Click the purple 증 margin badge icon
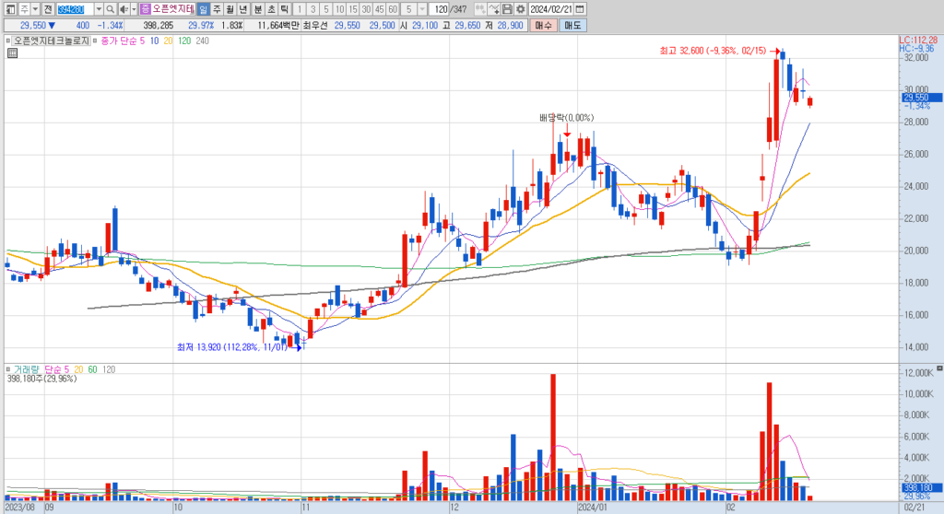The width and height of the screenshot is (944, 514). tap(146, 9)
